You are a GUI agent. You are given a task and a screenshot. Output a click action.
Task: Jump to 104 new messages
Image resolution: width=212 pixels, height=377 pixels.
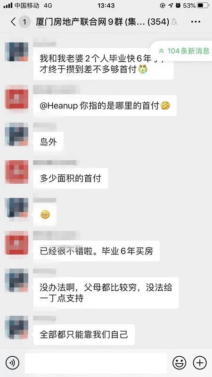(184, 51)
